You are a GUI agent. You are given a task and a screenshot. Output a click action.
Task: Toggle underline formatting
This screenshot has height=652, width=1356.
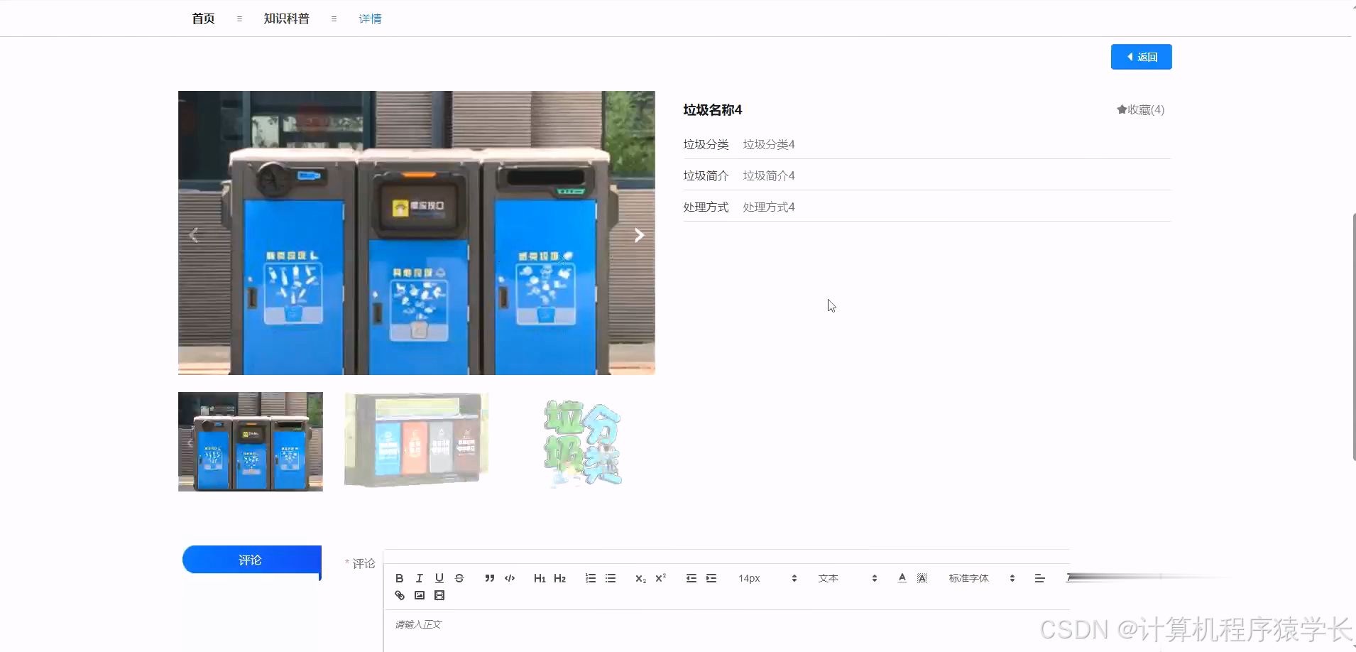[x=439, y=577]
